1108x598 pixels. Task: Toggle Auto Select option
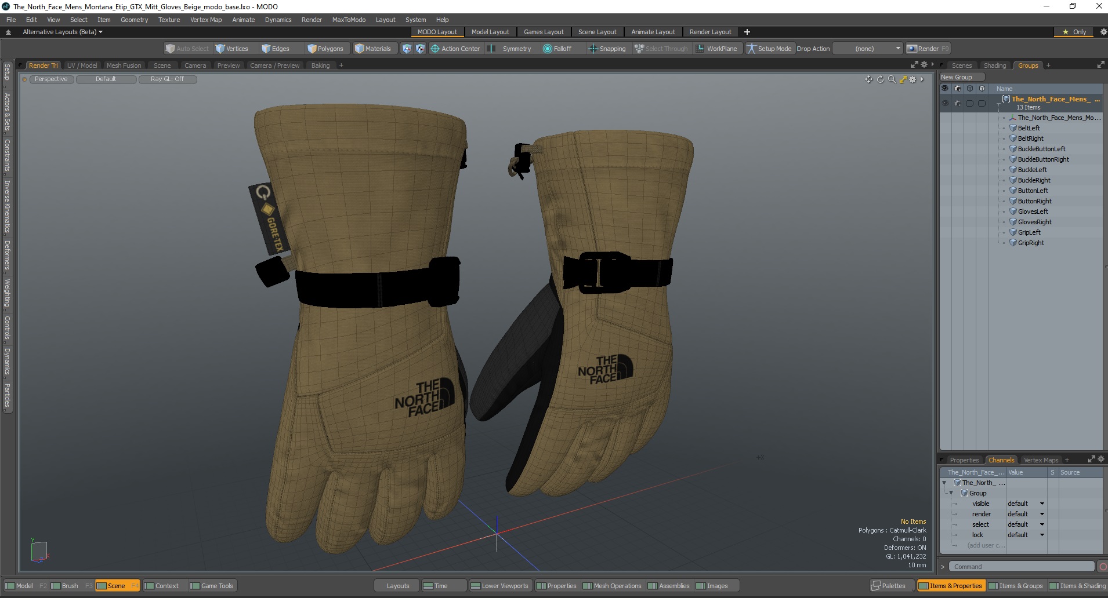(x=187, y=49)
